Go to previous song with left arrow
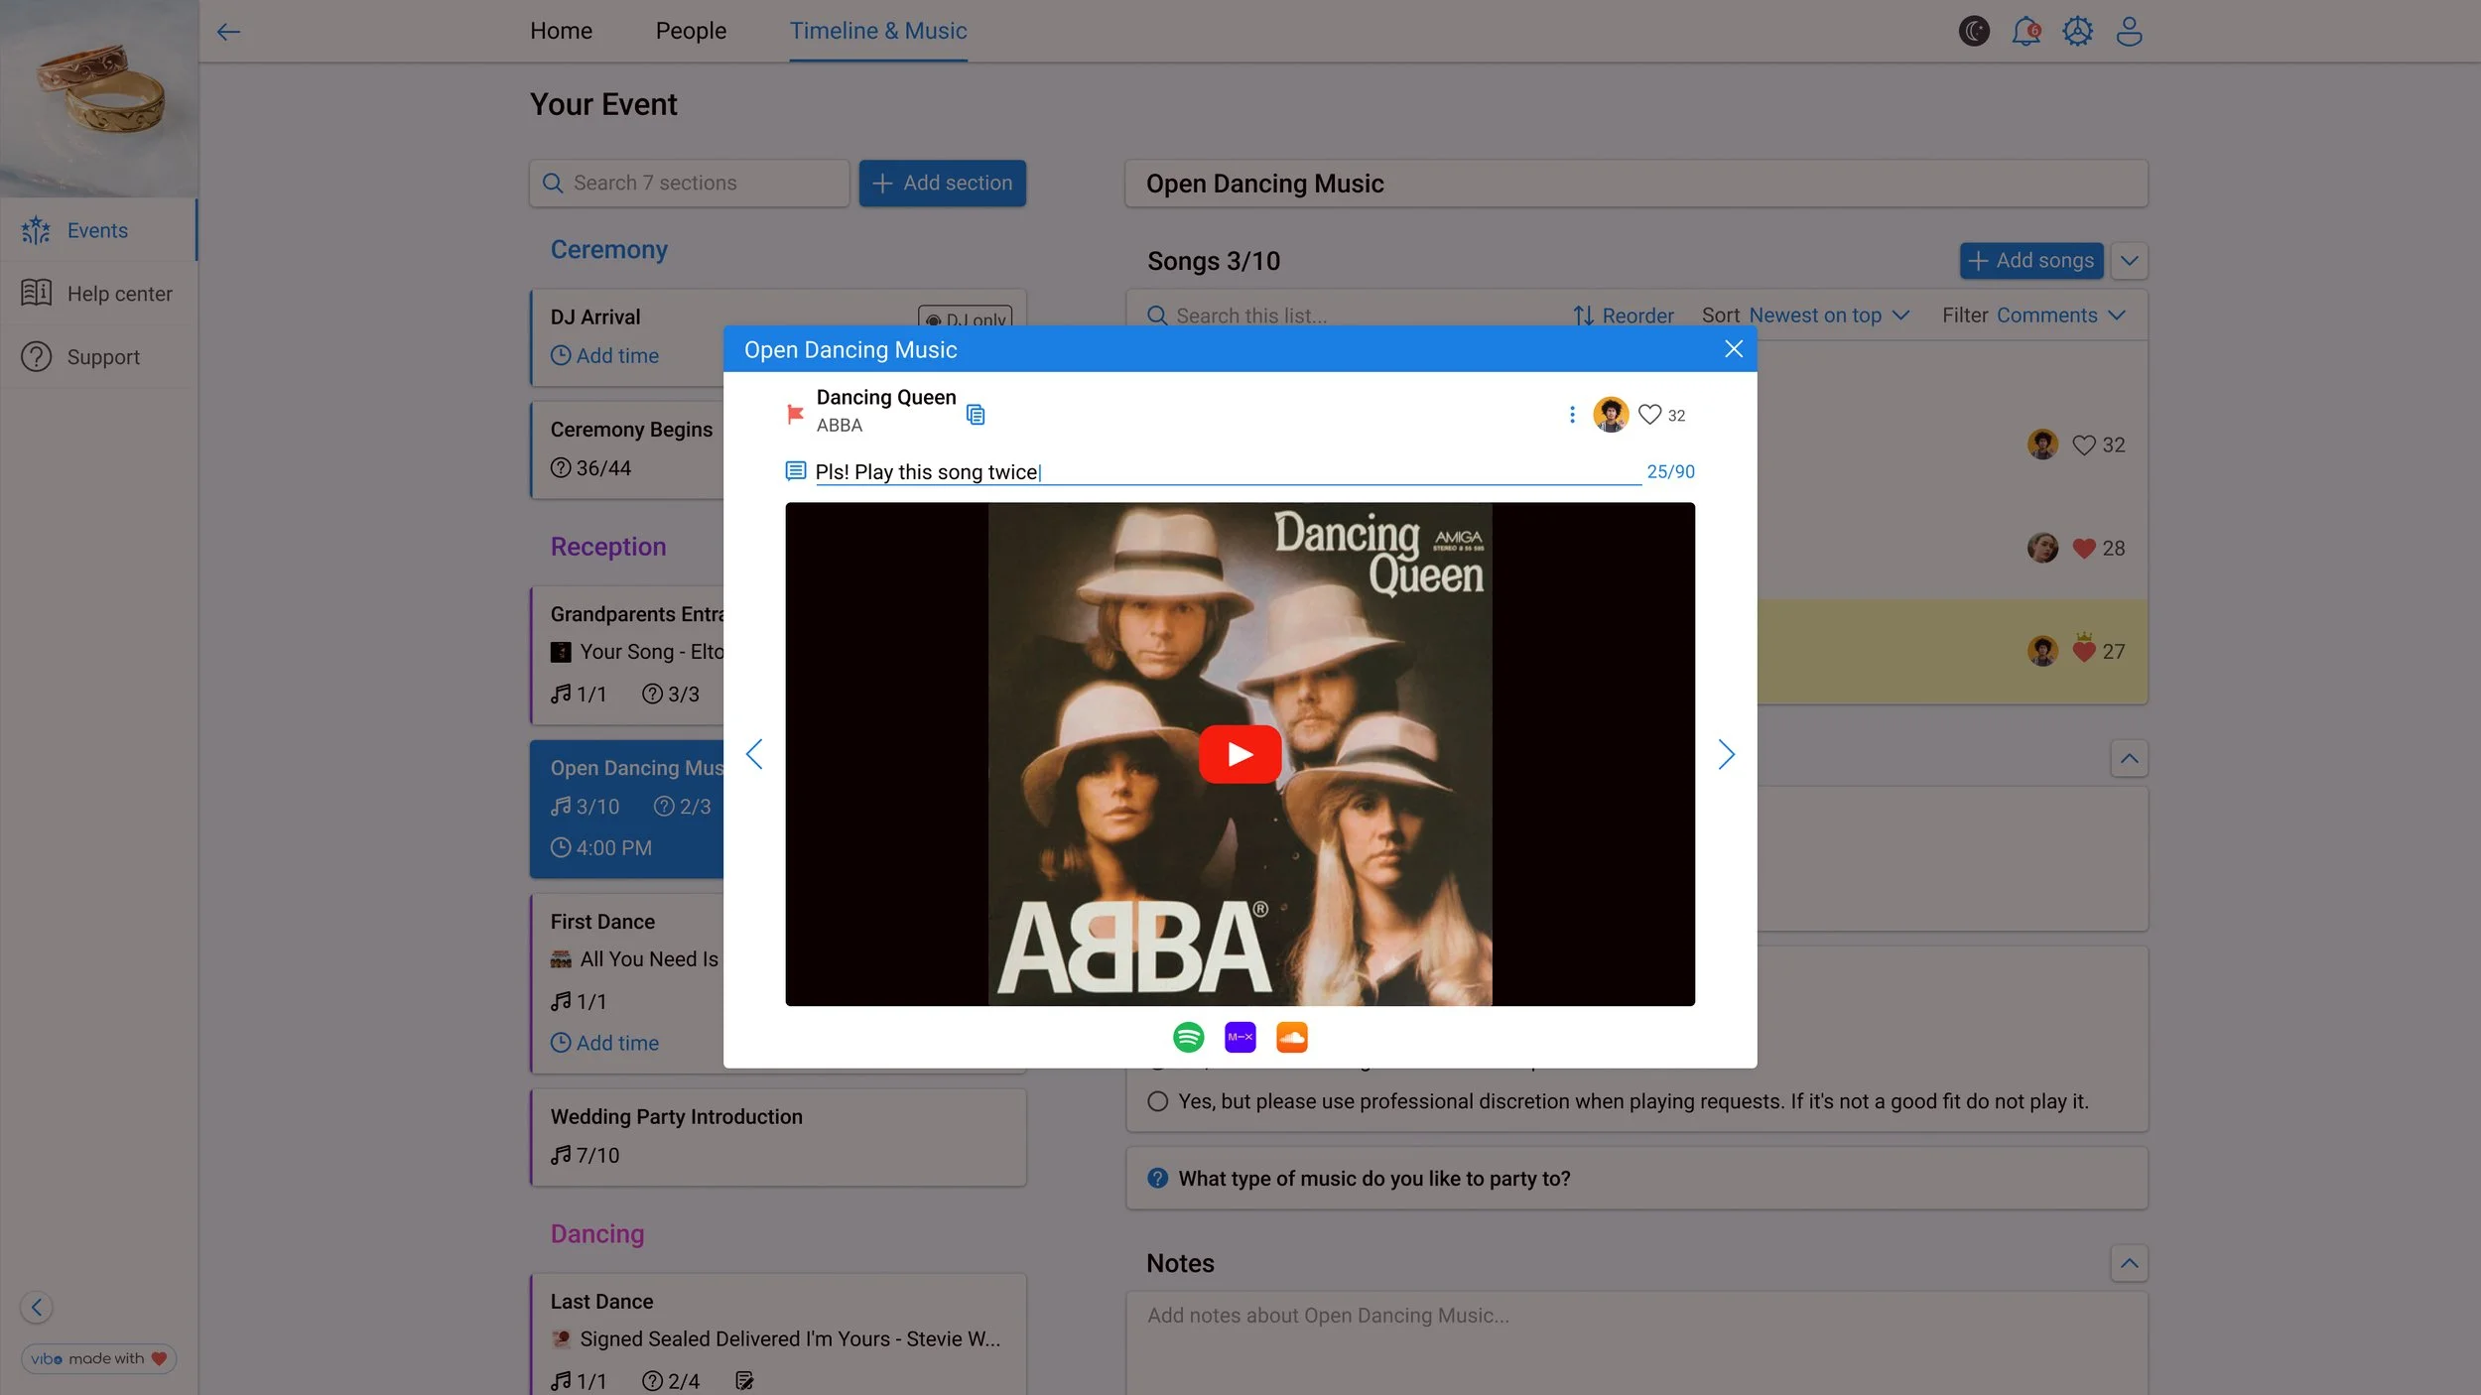The height and width of the screenshot is (1395, 2481). 754,754
